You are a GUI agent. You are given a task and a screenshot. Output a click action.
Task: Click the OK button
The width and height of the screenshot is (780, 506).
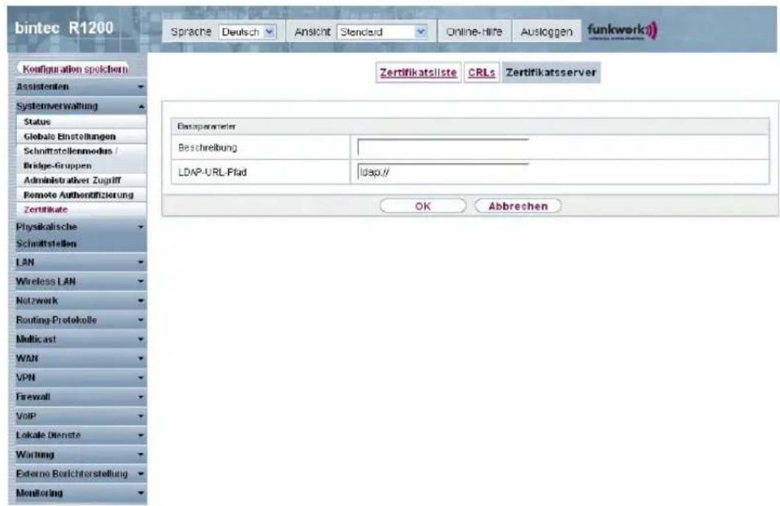point(423,206)
